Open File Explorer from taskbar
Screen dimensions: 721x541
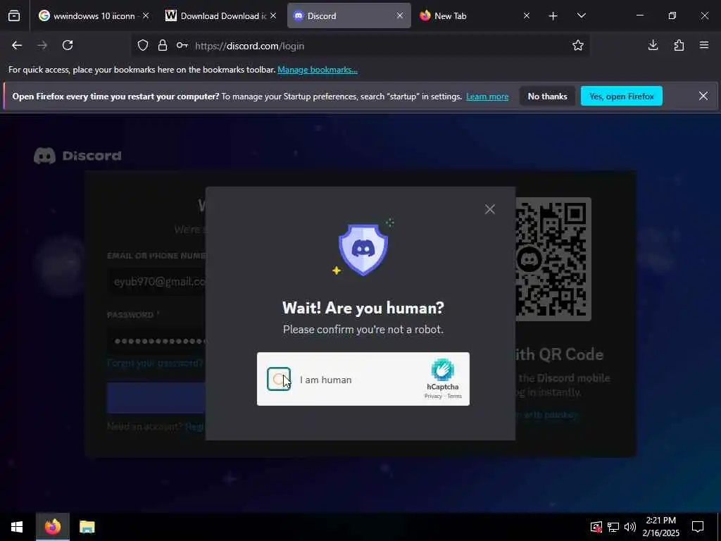click(x=87, y=527)
